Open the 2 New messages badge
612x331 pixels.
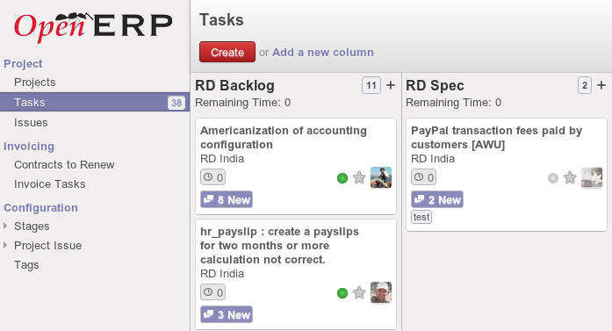point(437,199)
